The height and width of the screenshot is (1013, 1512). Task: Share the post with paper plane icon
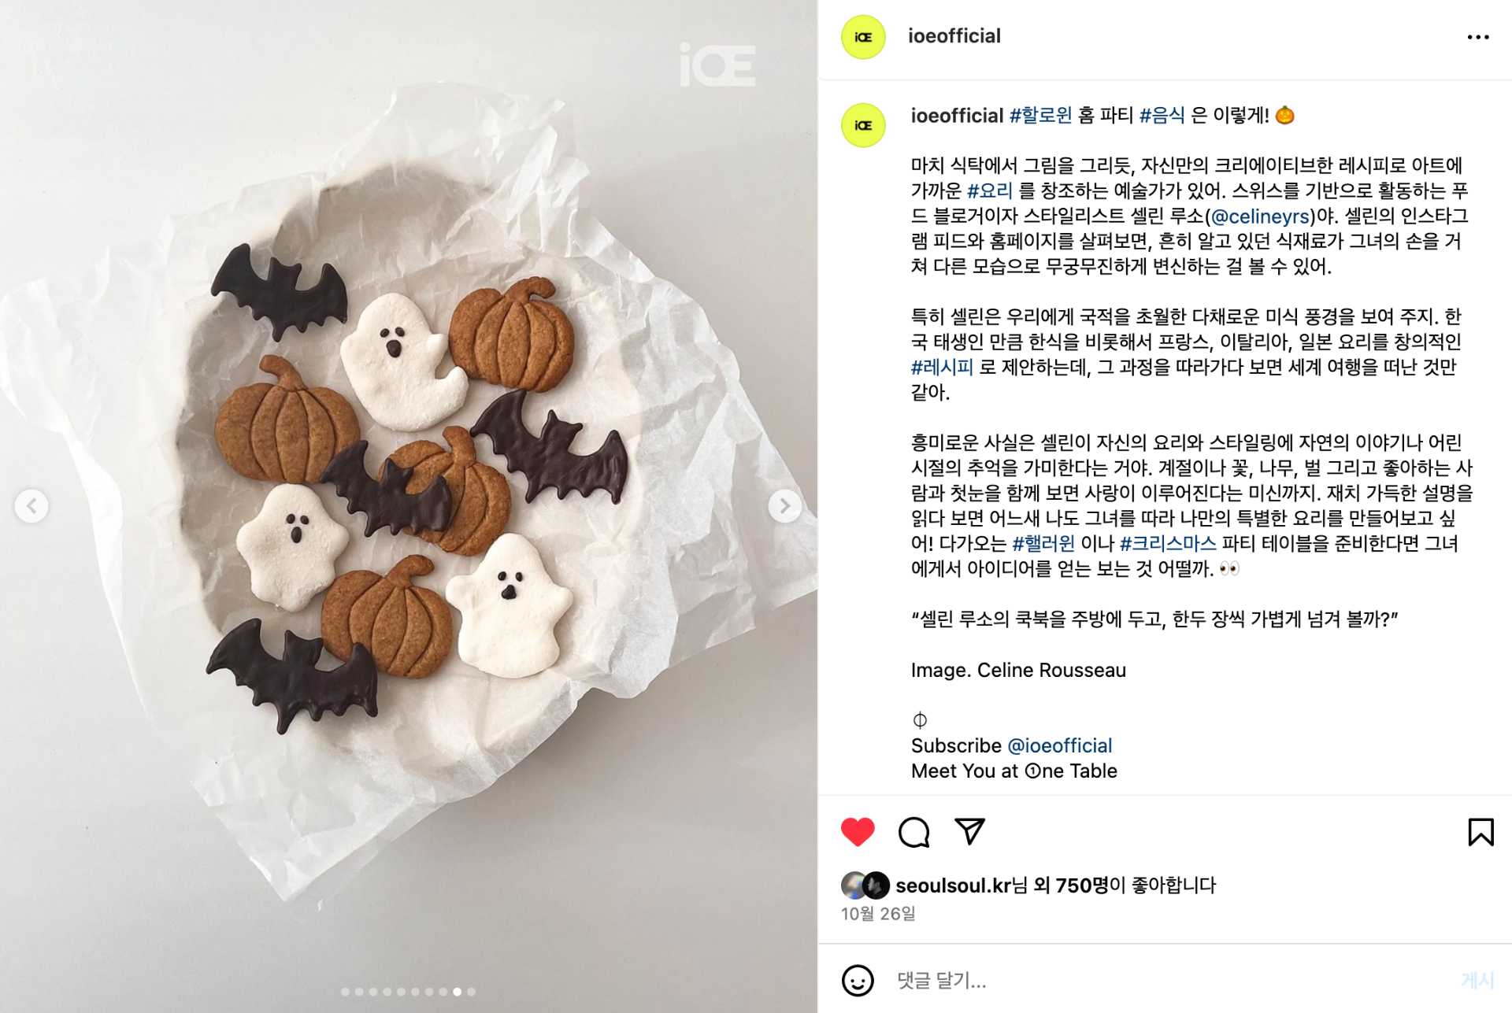point(969,831)
